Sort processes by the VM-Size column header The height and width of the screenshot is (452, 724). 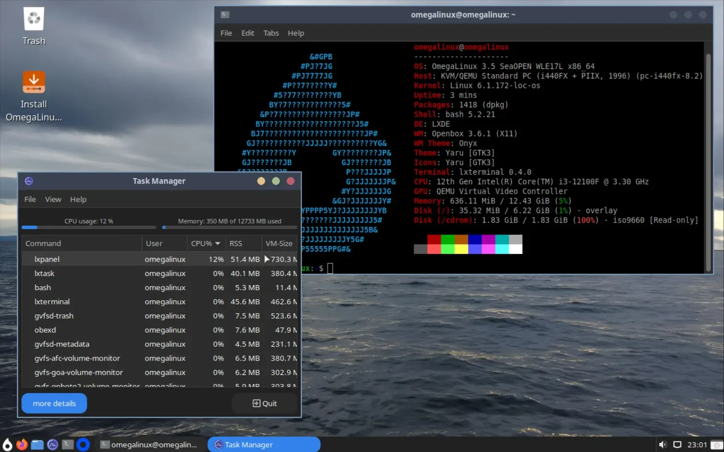[x=279, y=243]
